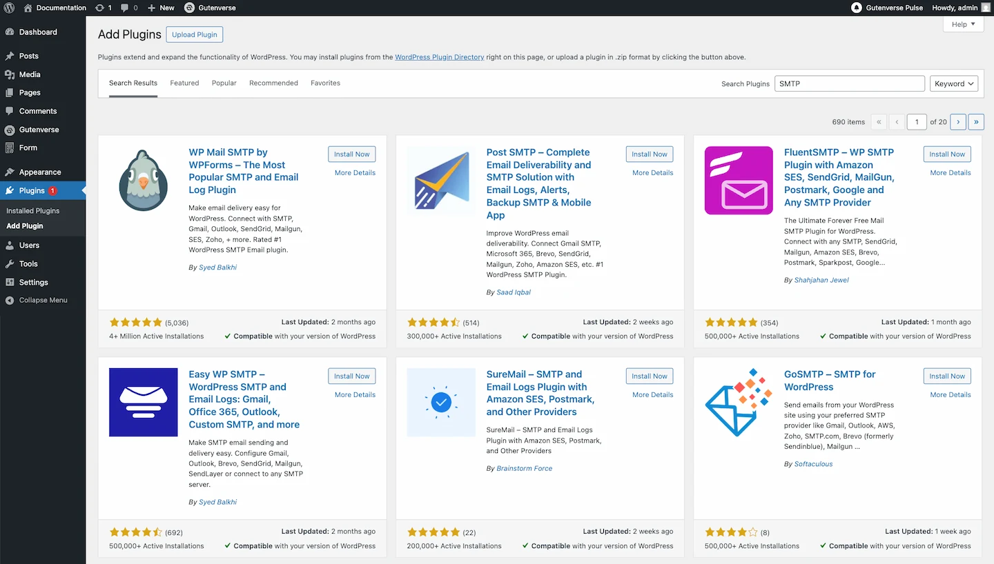This screenshot has height=564, width=994.
Task: Click the Post SMTP paper plane icon
Action: (440, 180)
